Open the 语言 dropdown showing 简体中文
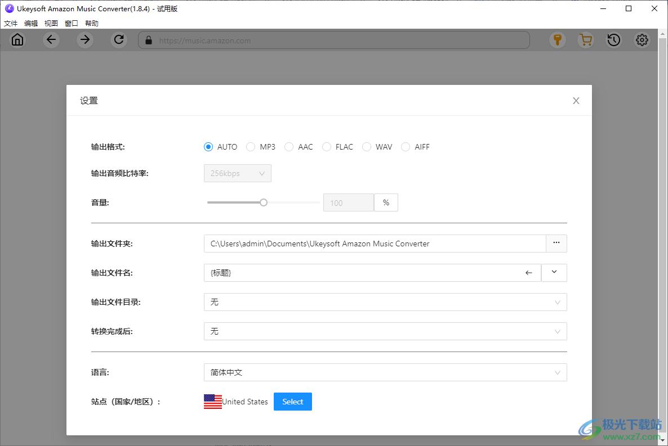668x446 pixels. [385, 372]
